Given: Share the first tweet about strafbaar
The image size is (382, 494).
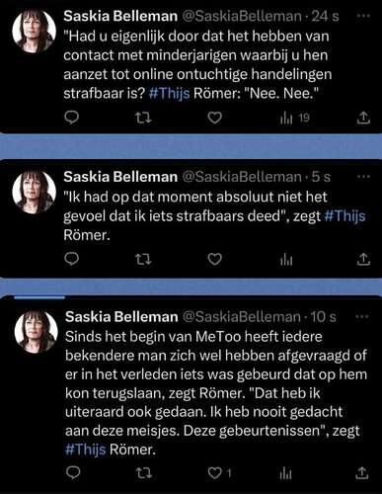Looking at the screenshot, I should 363,118.
